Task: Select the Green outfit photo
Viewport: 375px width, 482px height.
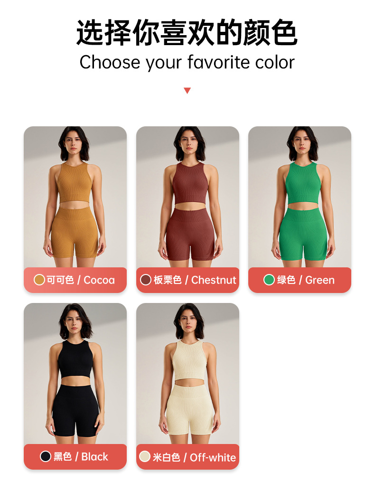Action: 300,197
